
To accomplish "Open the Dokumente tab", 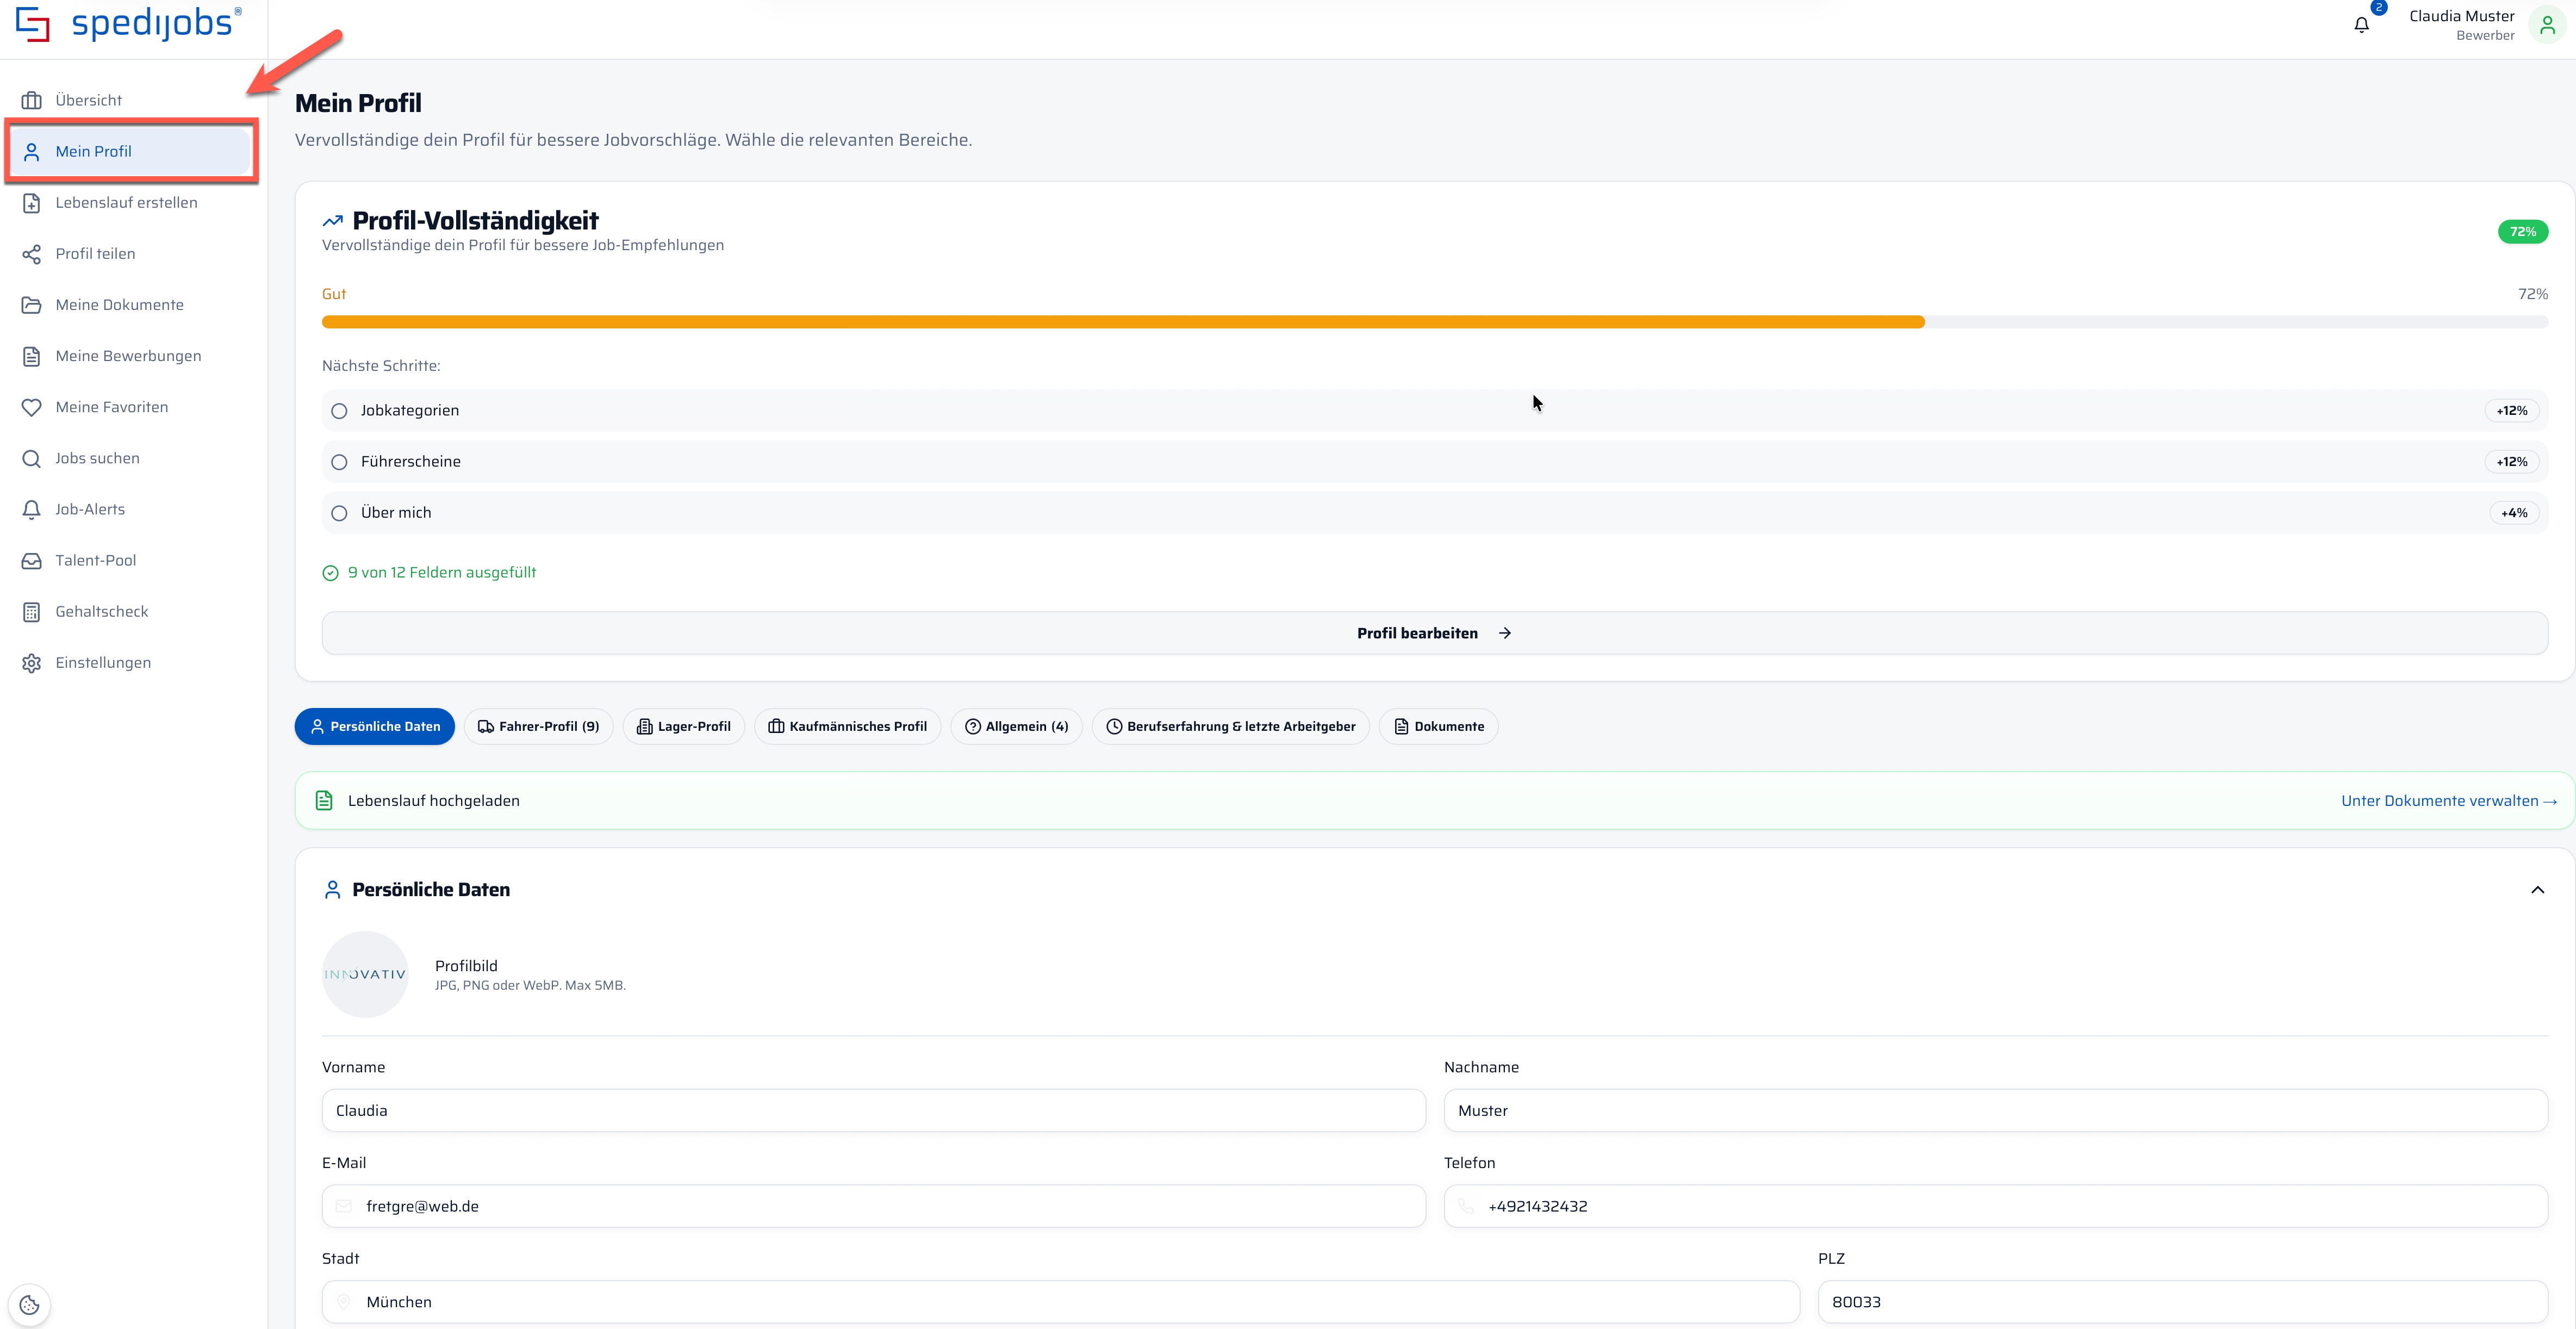I will 1438,726.
